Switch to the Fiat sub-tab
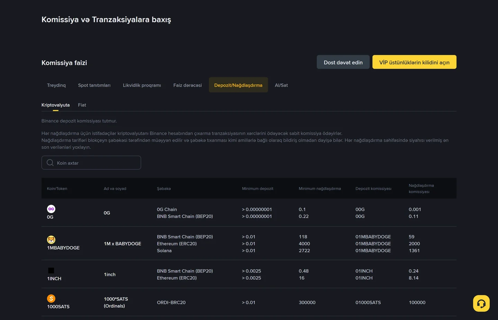 (x=82, y=105)
